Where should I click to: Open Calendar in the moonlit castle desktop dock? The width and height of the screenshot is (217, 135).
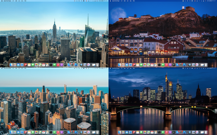(x=152, y=65)
